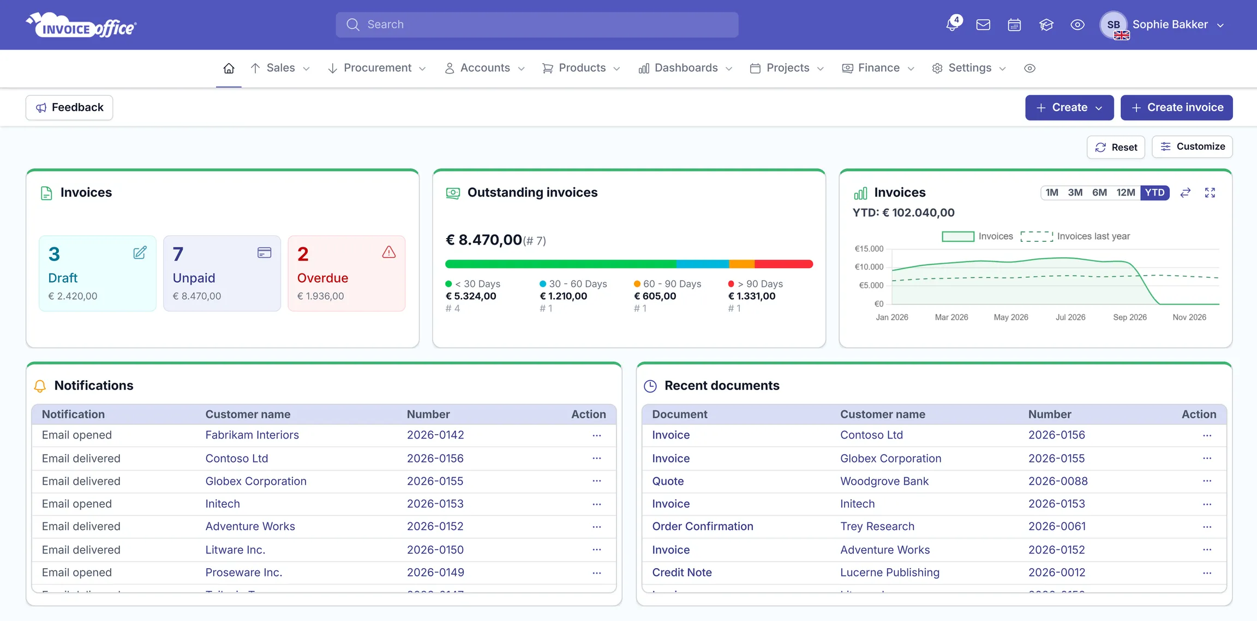The image size is (1257, 621).
Task: Click the InvoiceOffice logo
Action: click(81, 25)
